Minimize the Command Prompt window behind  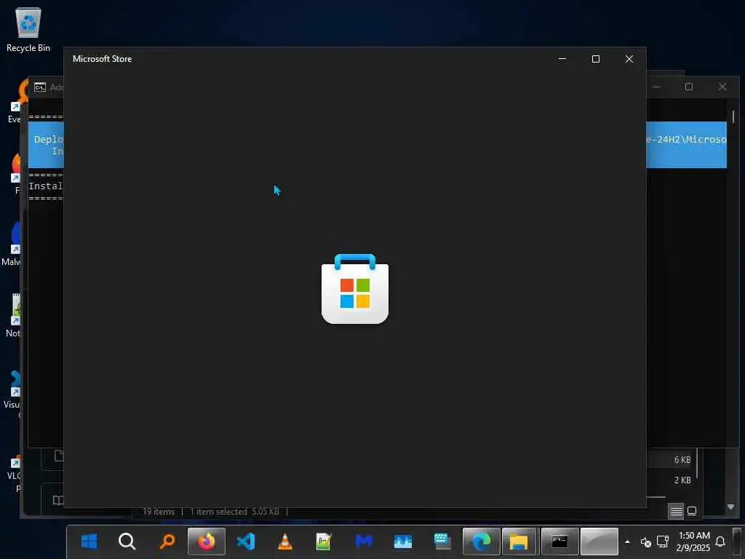[x=656, y=87]
